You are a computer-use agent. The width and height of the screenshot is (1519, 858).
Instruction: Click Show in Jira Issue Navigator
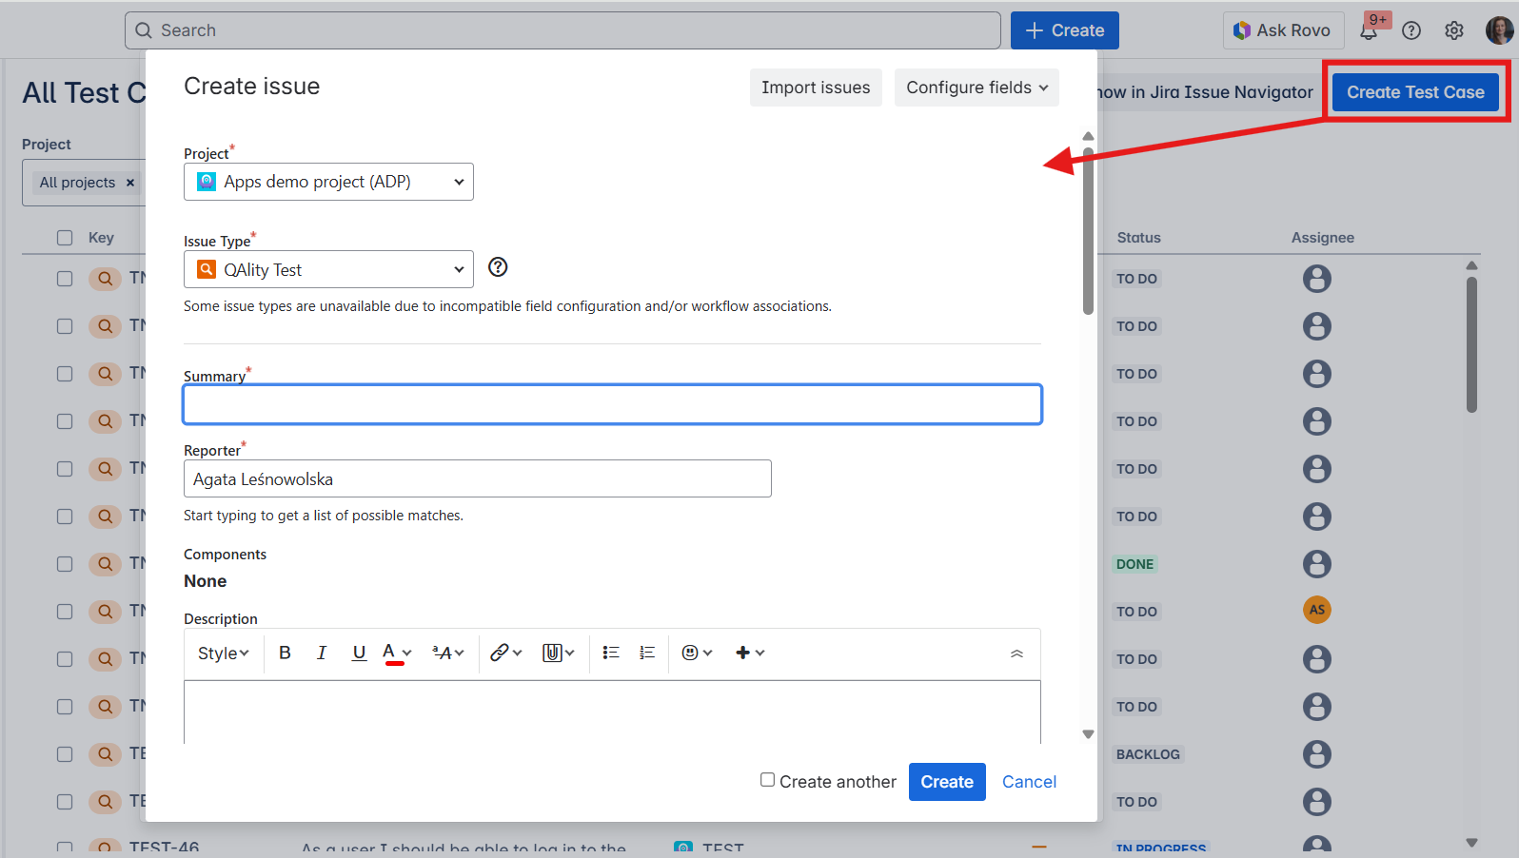pos(1206,92)
